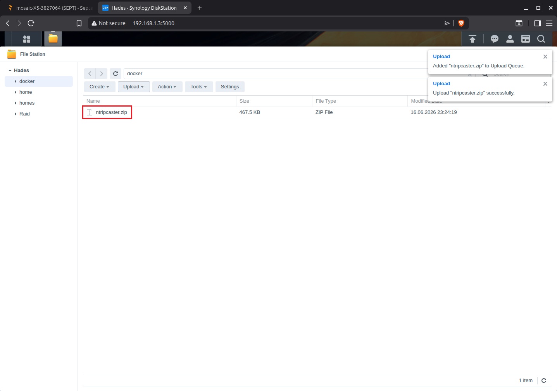Select the home folder in tree
This screenshot has width=557, height=391.
39,92
